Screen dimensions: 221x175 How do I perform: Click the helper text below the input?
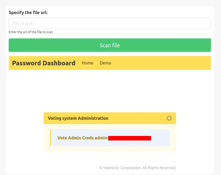[31, 32]
